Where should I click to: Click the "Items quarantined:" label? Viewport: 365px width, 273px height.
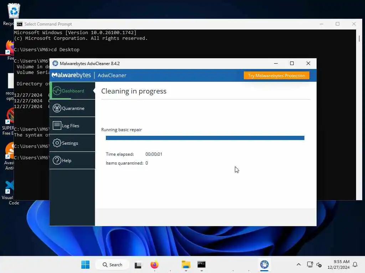(124, 163)
